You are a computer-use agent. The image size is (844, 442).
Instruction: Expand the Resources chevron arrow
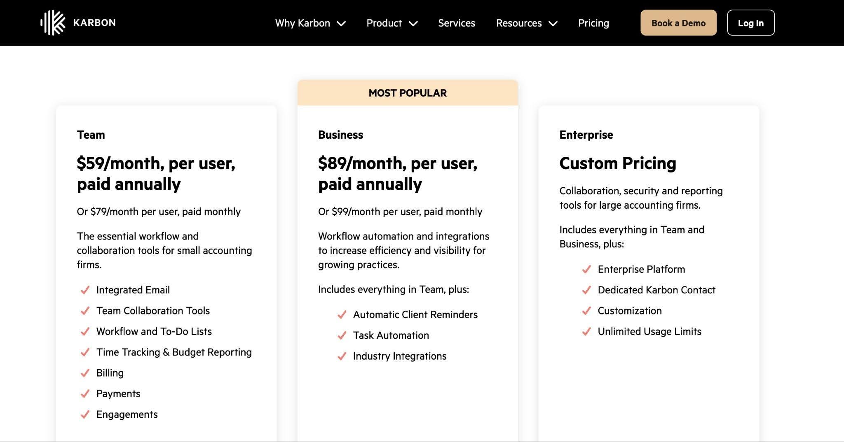coord(553,24)
